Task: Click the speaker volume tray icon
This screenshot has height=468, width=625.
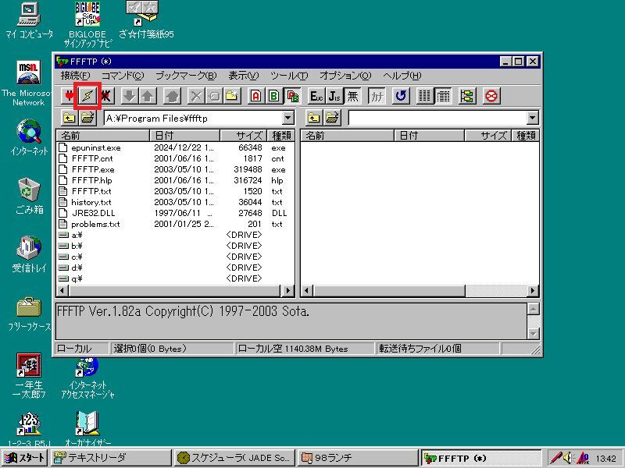Action: tap(569, 458)
